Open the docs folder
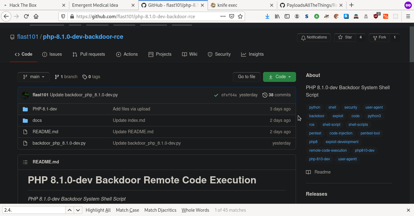The image size is (414, 216). [37, 120]
